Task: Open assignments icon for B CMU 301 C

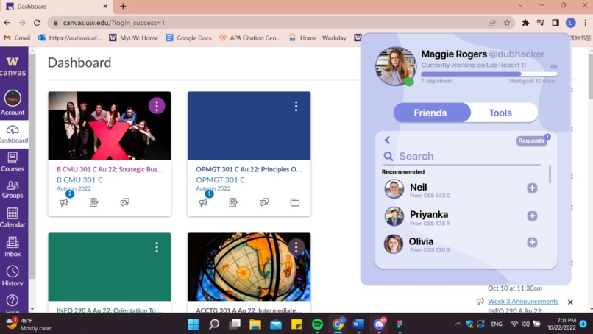Action: [x=94, y=202]
